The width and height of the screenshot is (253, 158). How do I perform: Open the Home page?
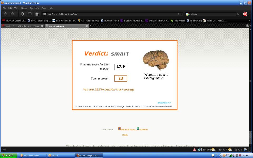(x=37, y=14)
